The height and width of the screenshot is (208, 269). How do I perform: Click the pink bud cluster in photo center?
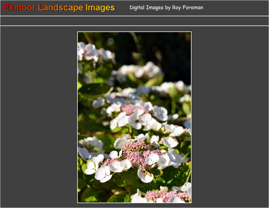point(135,155)
